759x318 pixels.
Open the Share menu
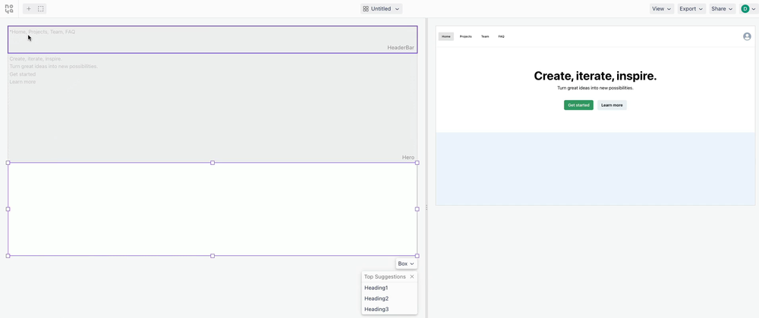[x=723, y=8]
